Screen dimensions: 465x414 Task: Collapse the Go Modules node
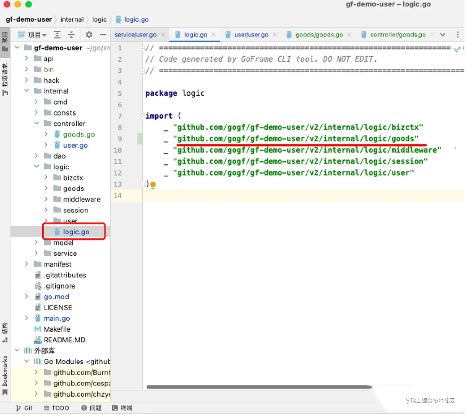26,361
